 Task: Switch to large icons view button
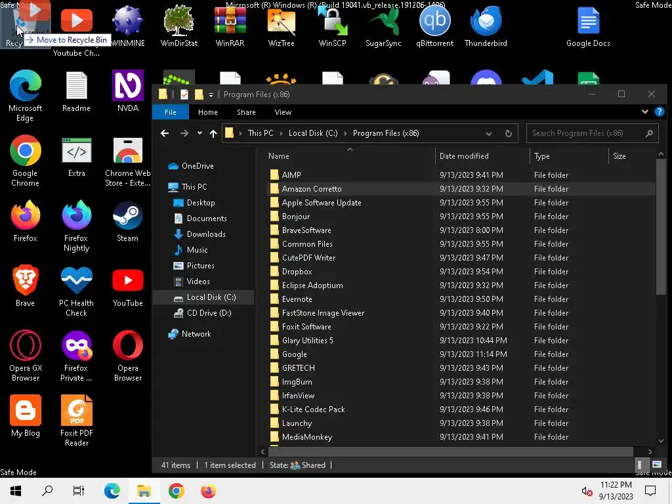coord(656,465)
